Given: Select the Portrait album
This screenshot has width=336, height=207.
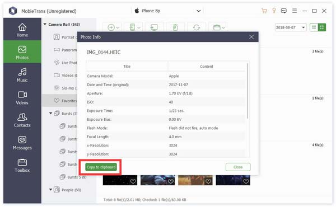Looking at the screenshot, I should [x=65, y=37].
